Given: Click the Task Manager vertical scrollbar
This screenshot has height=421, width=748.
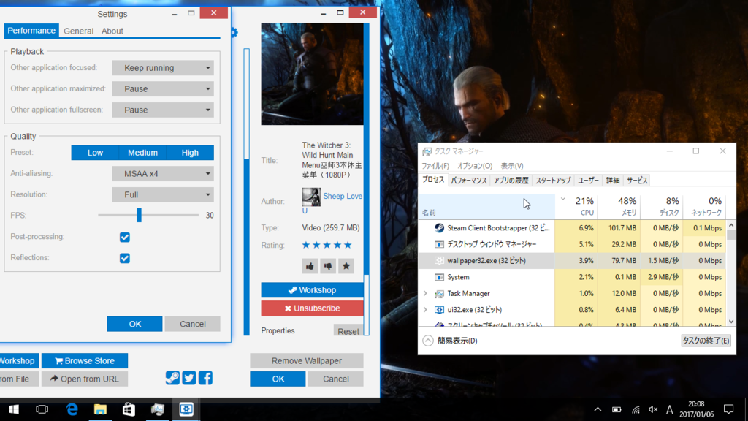Looking at the screenshot, I should click(731, 273).
